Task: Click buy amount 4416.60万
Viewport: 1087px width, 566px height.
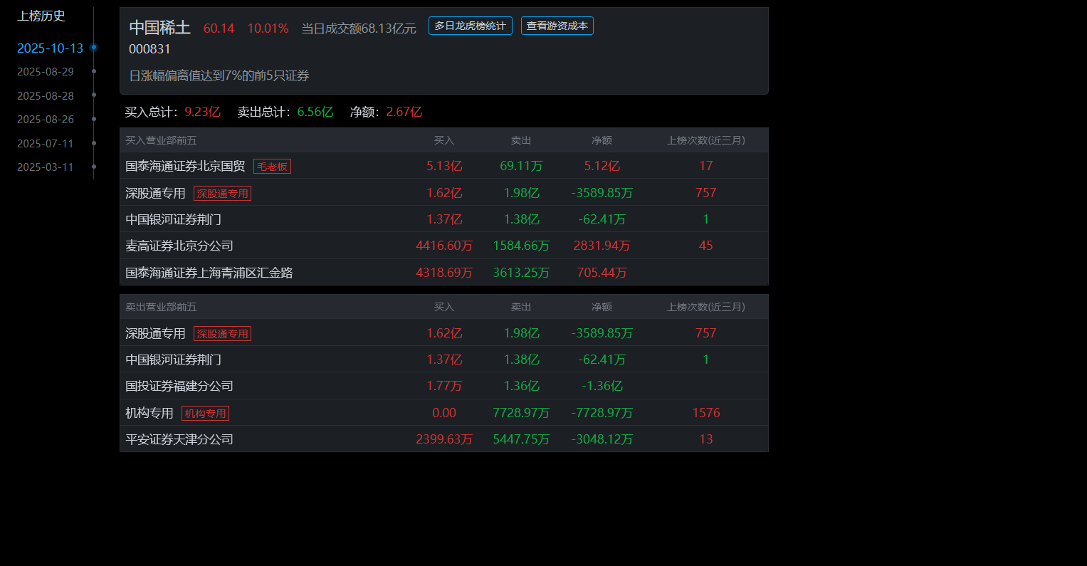Action: [444, 246]
